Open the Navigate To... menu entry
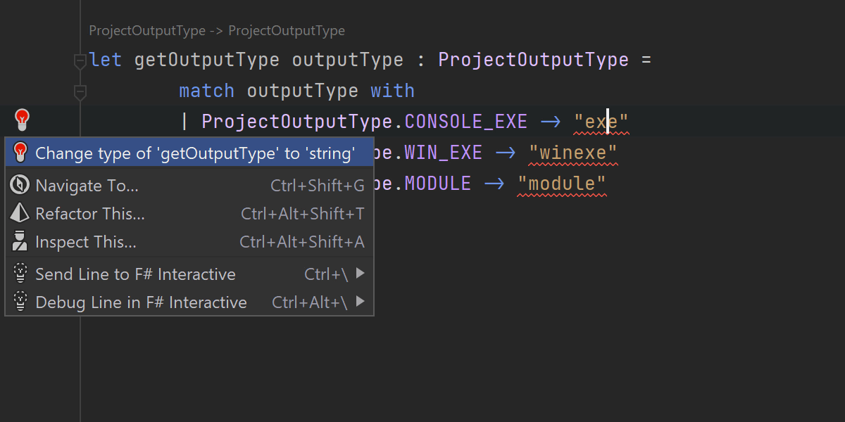Image resolution: width=845 pixels, height=422 pixels. pyautogui.click(x=87, y=186)
